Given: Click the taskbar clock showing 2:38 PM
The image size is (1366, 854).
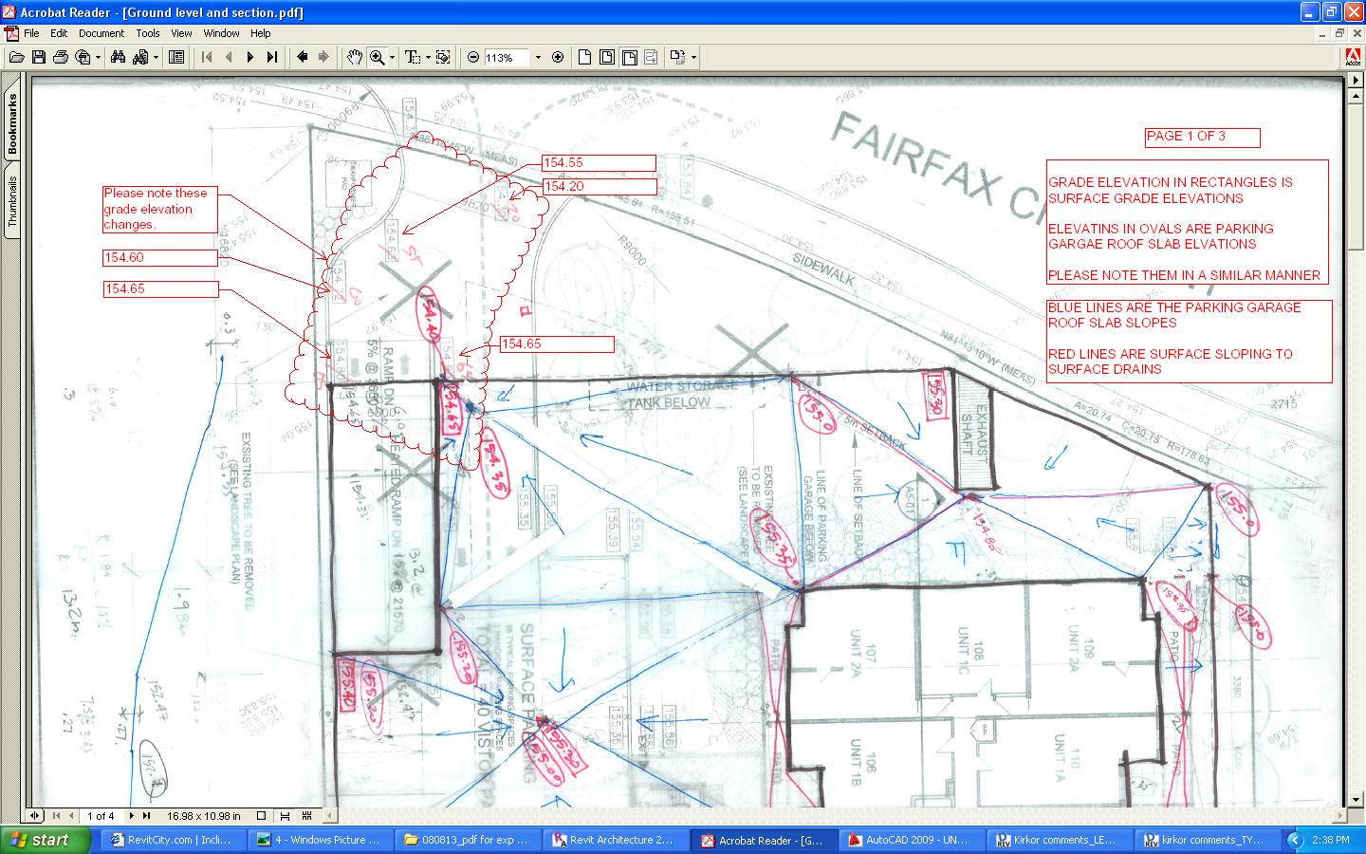Looking at the screenshot, I should point(1331,840).
